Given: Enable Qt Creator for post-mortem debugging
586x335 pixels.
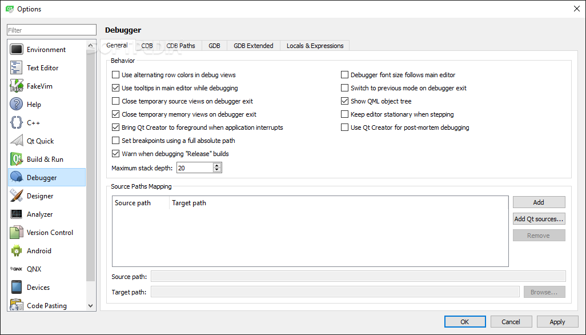Looking at the screenshot, I should tap(344, 127).
